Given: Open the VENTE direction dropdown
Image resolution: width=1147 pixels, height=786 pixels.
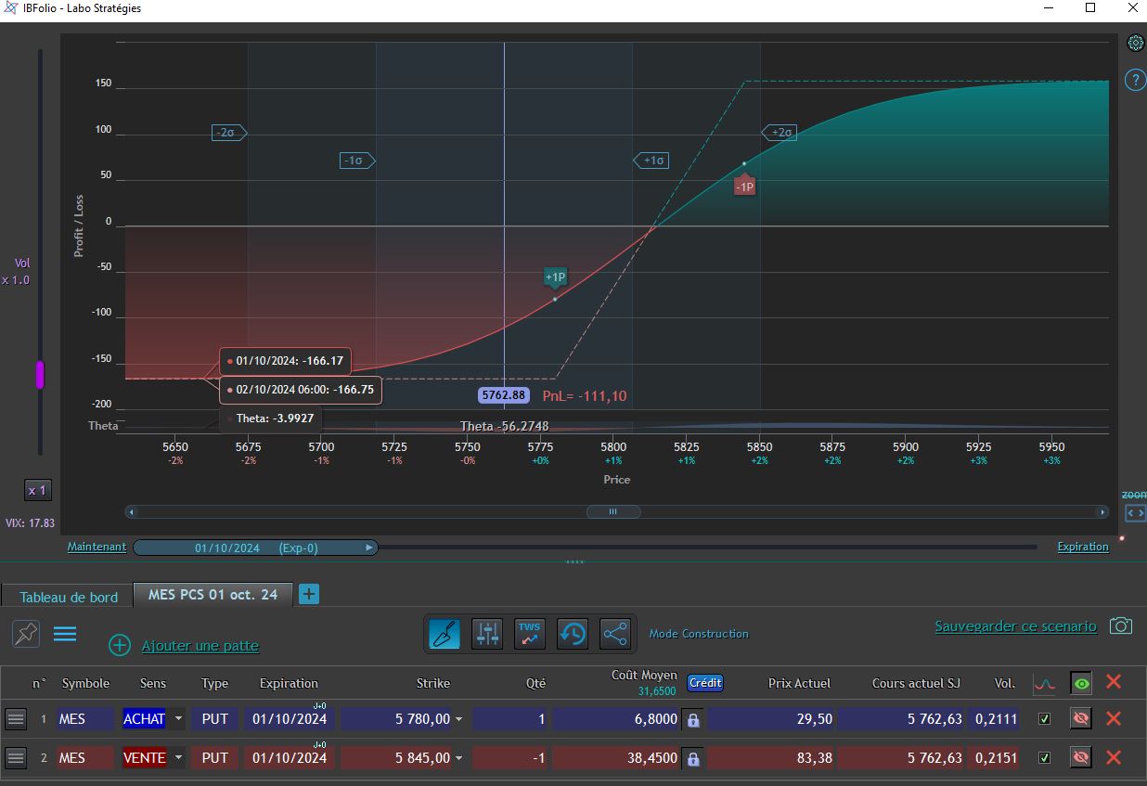Looking at the screenshot, I should pyautogui.click(x=178, y=758).
